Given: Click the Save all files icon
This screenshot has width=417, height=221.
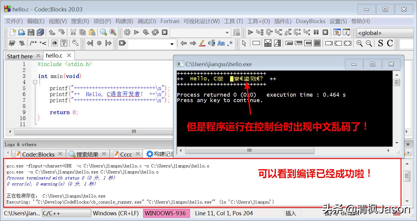Looking at the screenshot, I should coord(41,32).
